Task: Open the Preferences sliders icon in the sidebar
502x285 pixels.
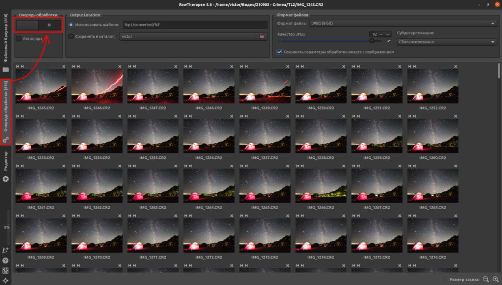Action: 5,271
